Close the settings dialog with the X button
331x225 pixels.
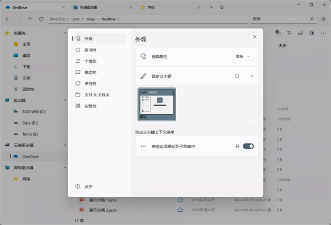coord(255,37)
